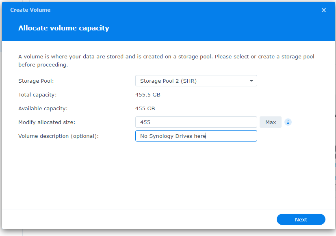Viewport: 336px width, 236px height.
Task: Click the dropdown arrow of Storage Pool selector
Action: [251, 81]
